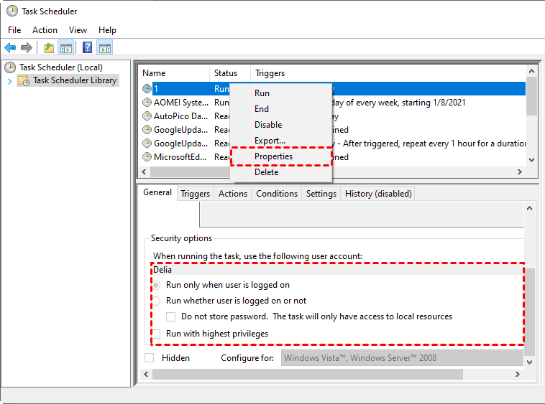This screenshot has width=545, height=404.
Task: Click the Task Scheduler Library folder icon
Action: click(24, 80)
